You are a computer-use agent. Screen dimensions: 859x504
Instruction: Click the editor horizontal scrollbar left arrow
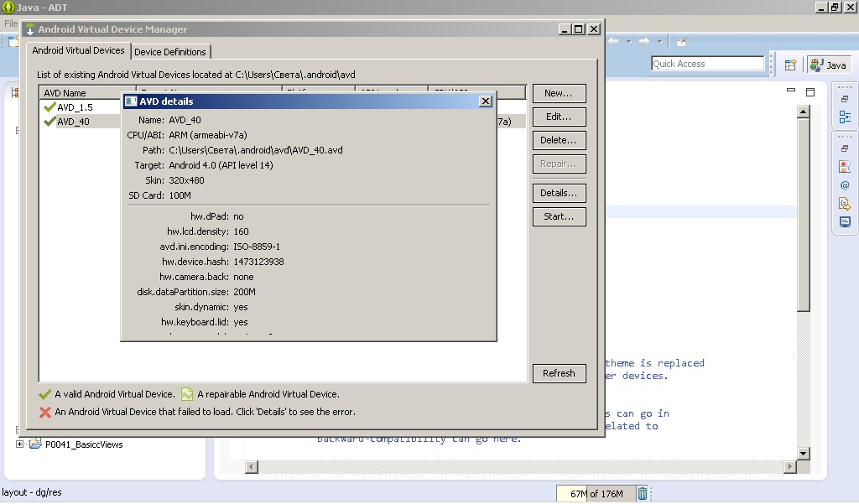coord(252,467)
